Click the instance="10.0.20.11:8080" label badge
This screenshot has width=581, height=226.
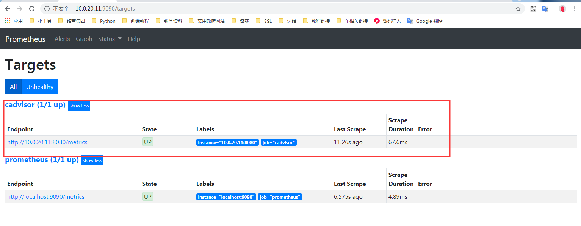pos(228,143)
